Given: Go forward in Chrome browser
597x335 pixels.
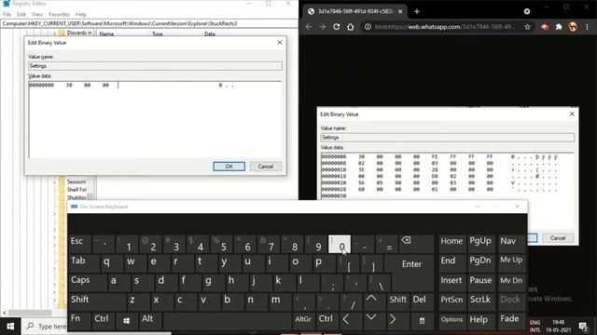Looking at the screenshot, I should pos(323,27).
